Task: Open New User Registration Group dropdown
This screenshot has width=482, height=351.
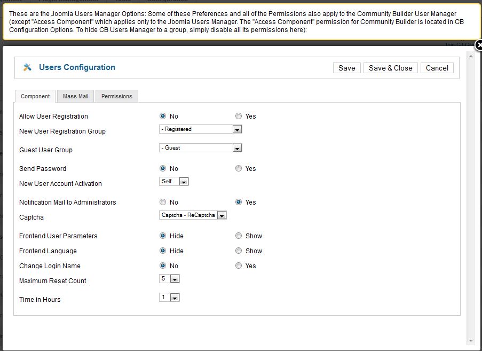Action: (200, 129)
